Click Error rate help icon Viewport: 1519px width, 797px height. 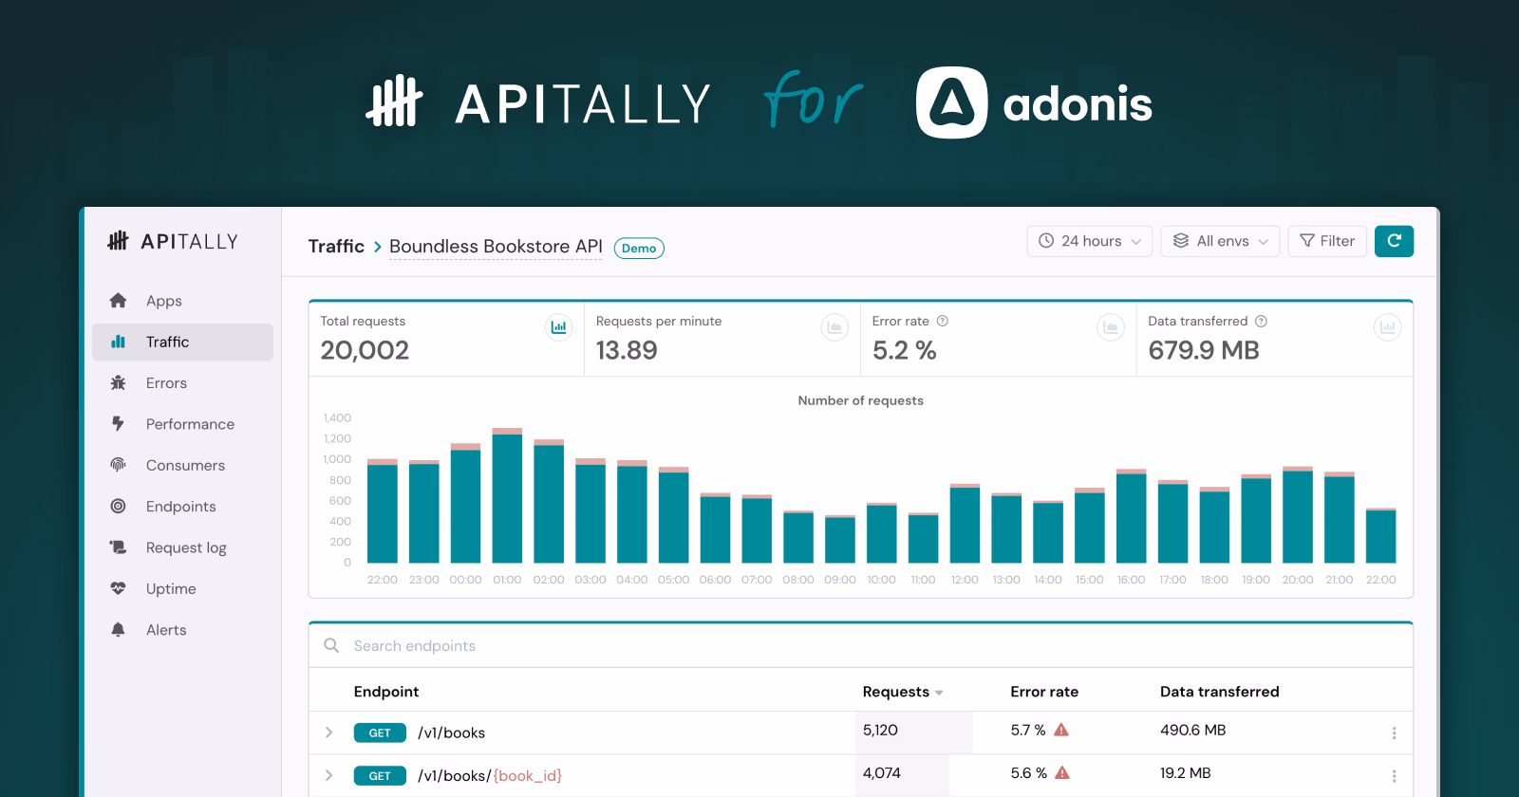click(x=943, y=321)
